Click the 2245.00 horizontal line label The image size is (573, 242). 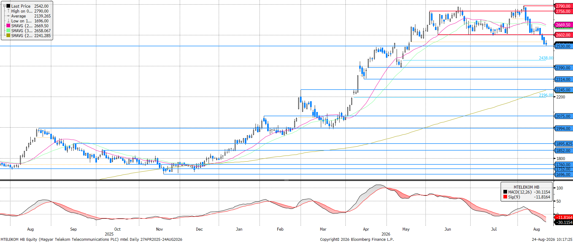[563, 90]
